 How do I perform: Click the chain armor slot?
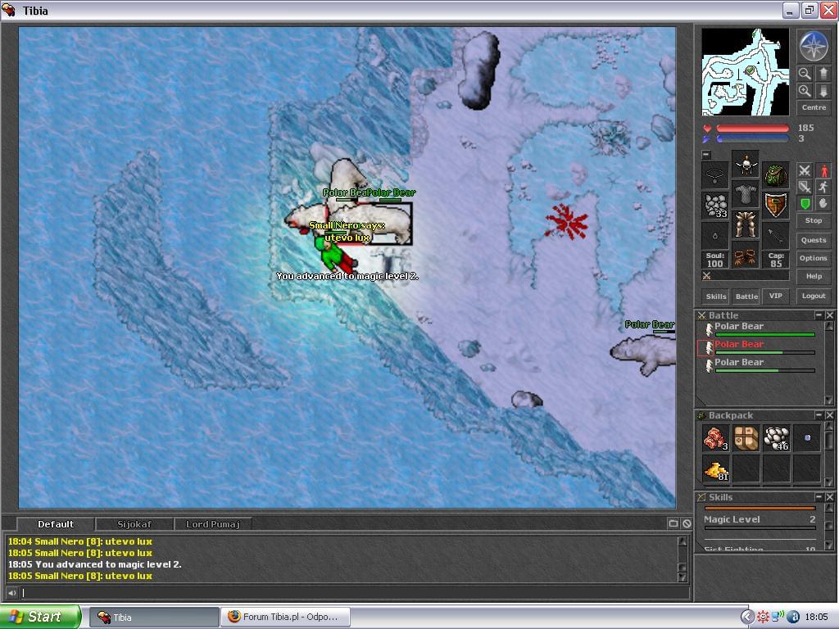click(x=746, y=195)
